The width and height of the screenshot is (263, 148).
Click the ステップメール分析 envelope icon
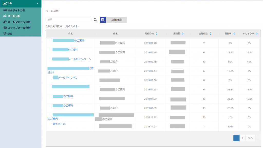tap(5, 27)
